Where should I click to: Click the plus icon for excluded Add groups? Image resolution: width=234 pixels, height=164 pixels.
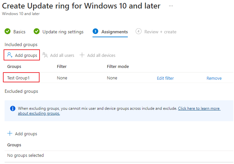(10, 133)
